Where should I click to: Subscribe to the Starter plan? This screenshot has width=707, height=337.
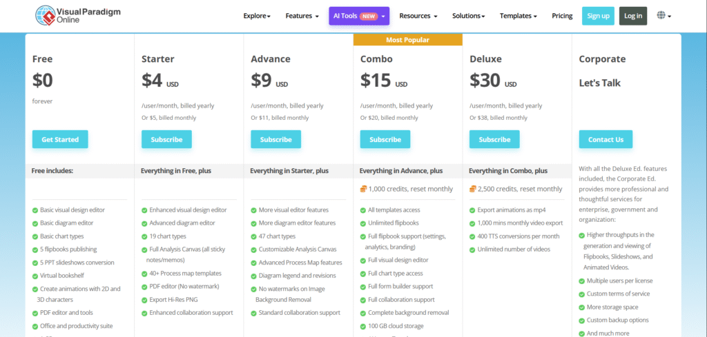(166, 139)
